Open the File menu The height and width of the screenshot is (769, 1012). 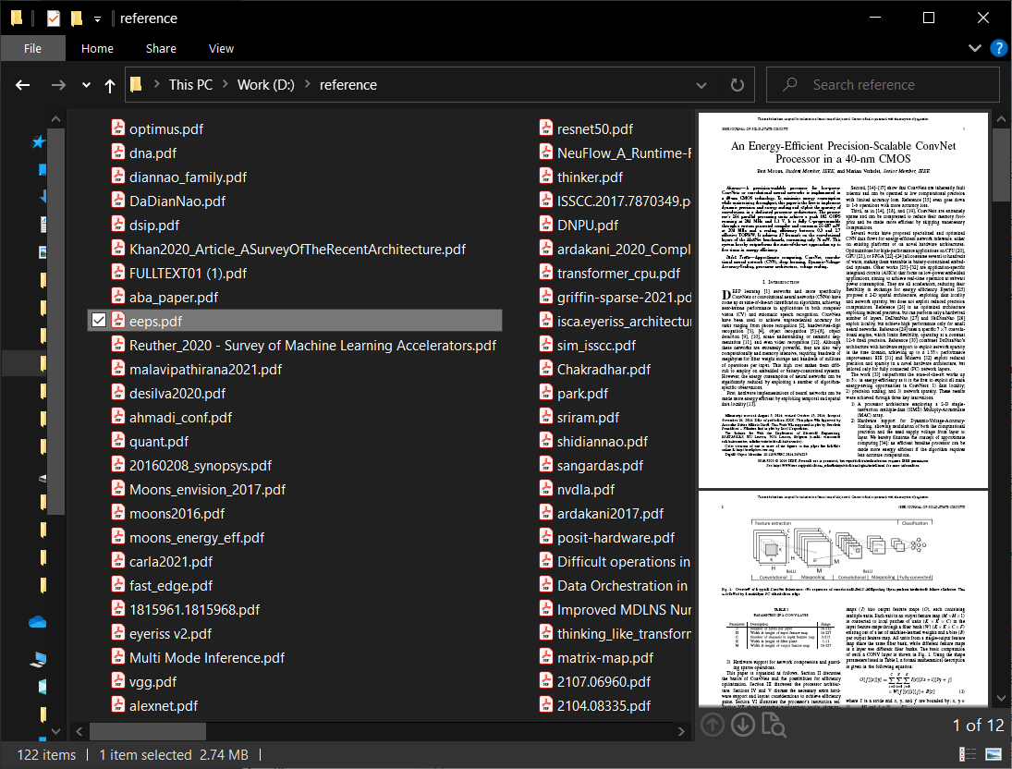pos(32,48)
